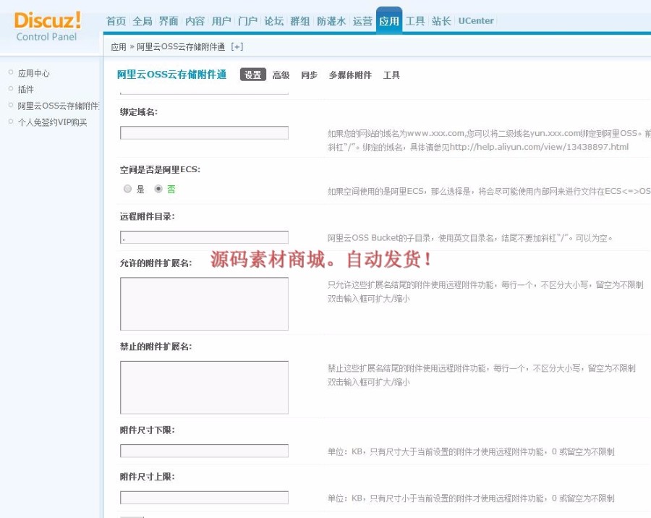This screenshot has width=651, height=518.
Task: Open the UCenter top menu
Action: (476, 21)
